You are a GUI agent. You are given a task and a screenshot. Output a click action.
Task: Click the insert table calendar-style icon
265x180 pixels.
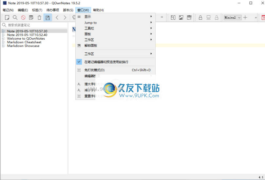point(189,18)
